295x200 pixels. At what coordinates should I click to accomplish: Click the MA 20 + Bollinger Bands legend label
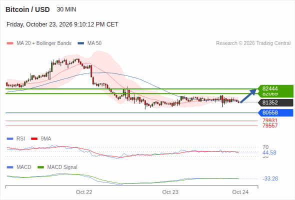coord(44,43)
